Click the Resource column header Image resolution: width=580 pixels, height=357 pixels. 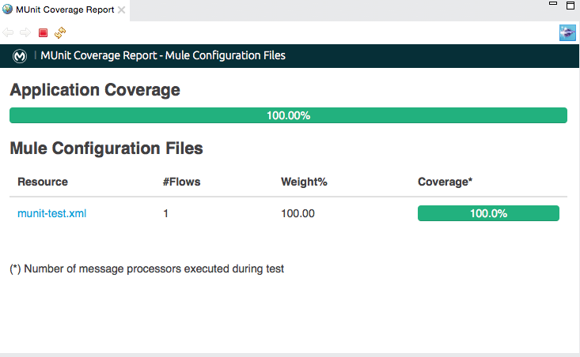[43, 182]
